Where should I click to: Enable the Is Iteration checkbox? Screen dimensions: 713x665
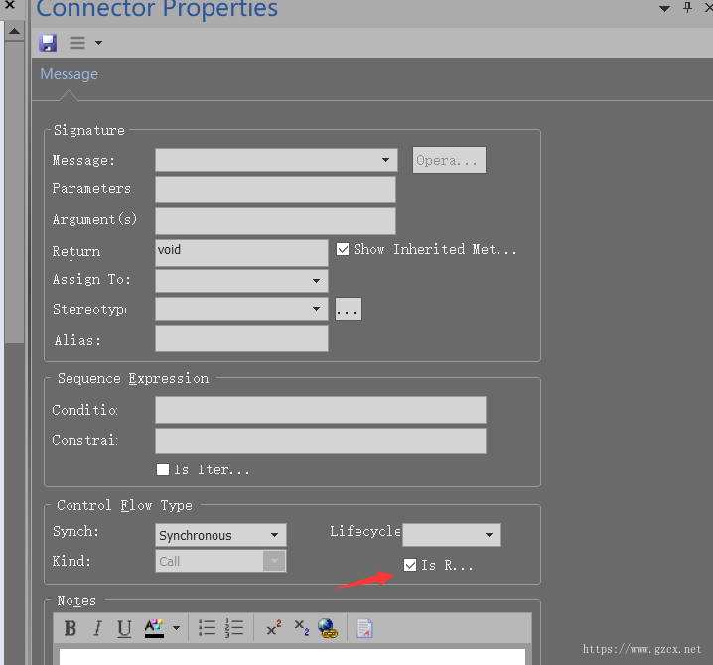click(x=163, y=469)
